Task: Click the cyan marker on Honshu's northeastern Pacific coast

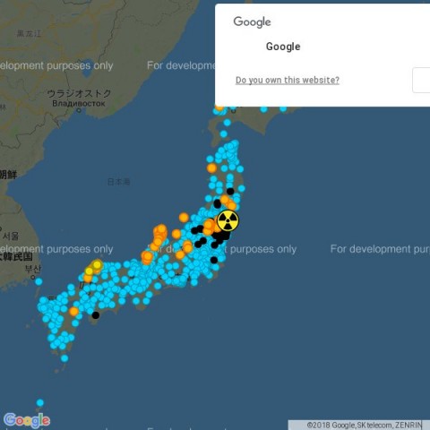Action: [x=242, y=188]
